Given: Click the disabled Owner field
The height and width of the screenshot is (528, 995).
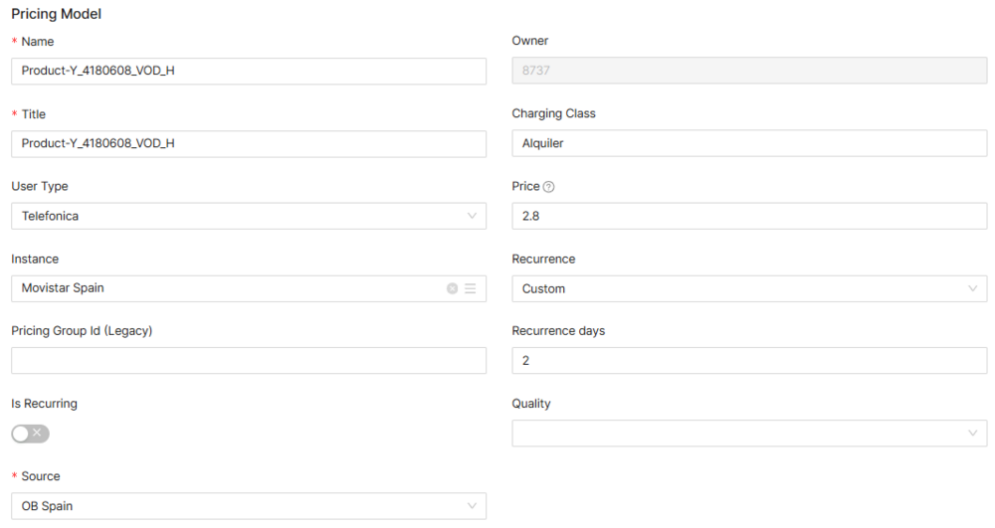Looking at the screenshot, I should coord(748,71).
